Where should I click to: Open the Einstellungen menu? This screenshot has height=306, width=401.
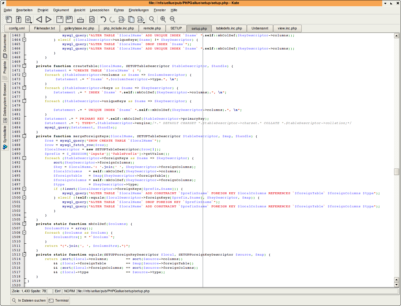[x=138, y=10]
